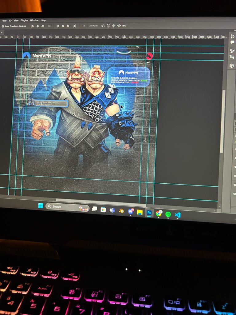Click the vertical scrollbar up arrow

[x=226, y=37]
